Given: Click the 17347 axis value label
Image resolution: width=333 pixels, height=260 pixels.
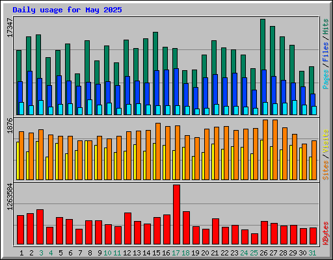Looking at the screenshot, I should (10, 27).
